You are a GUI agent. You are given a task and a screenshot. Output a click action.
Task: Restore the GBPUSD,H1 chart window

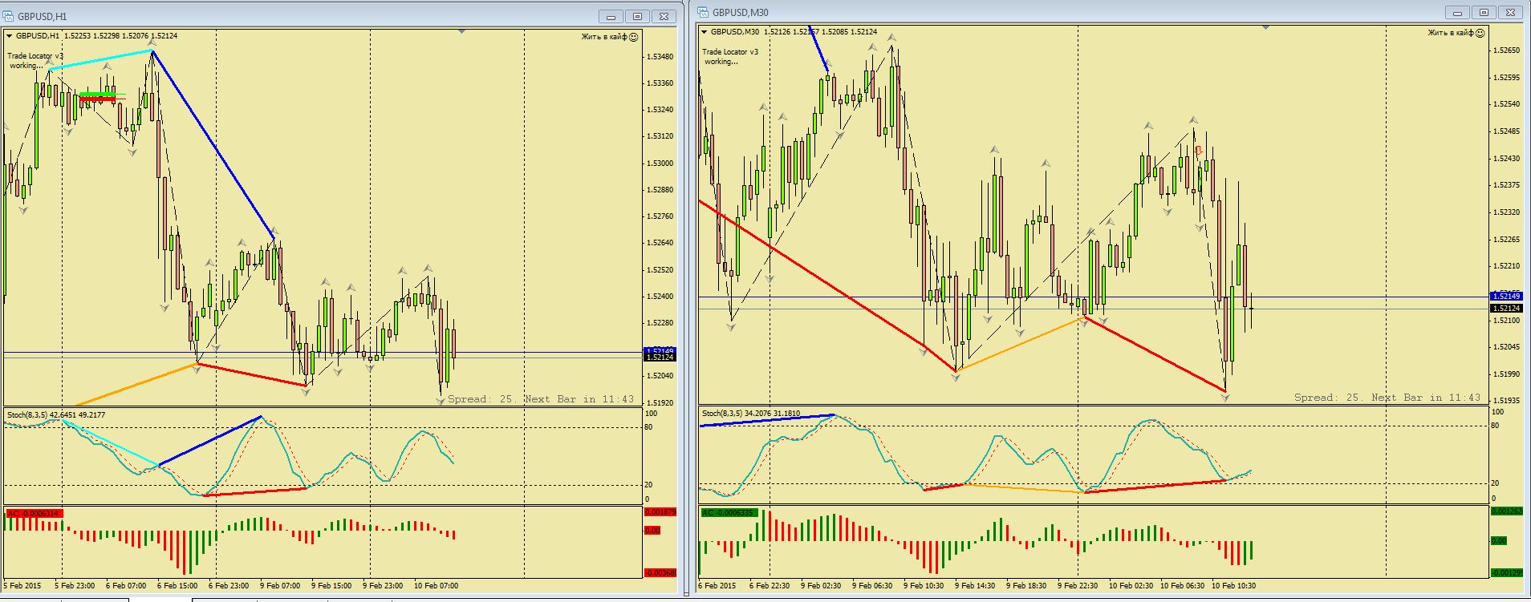point(637,16)
